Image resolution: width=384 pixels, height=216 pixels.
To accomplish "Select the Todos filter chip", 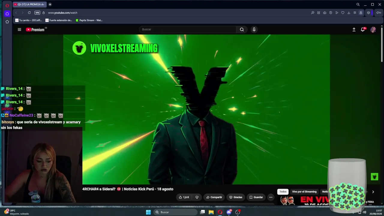I will click(x=283, y=192).
